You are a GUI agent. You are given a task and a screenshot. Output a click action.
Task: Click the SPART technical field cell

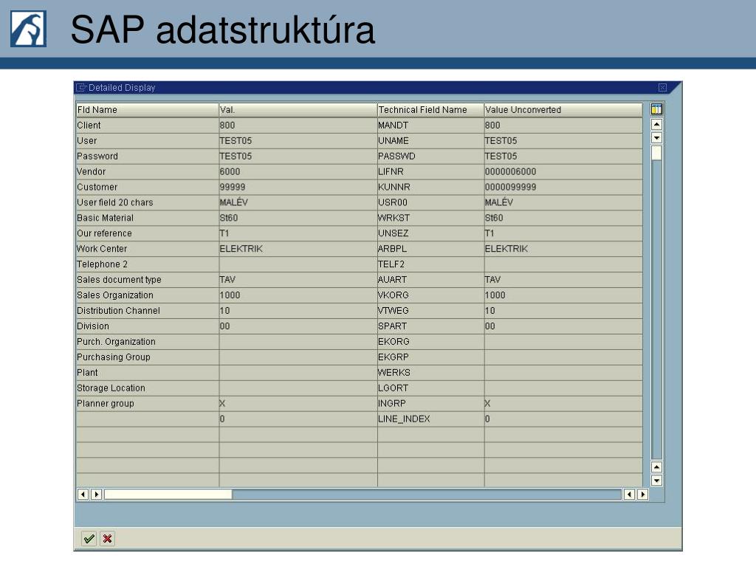pos(430,326)
